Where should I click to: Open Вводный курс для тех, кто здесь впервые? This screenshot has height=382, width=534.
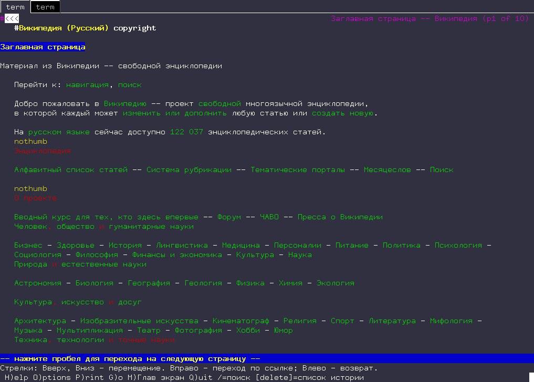pyautogui.click(x=106, y=217)
